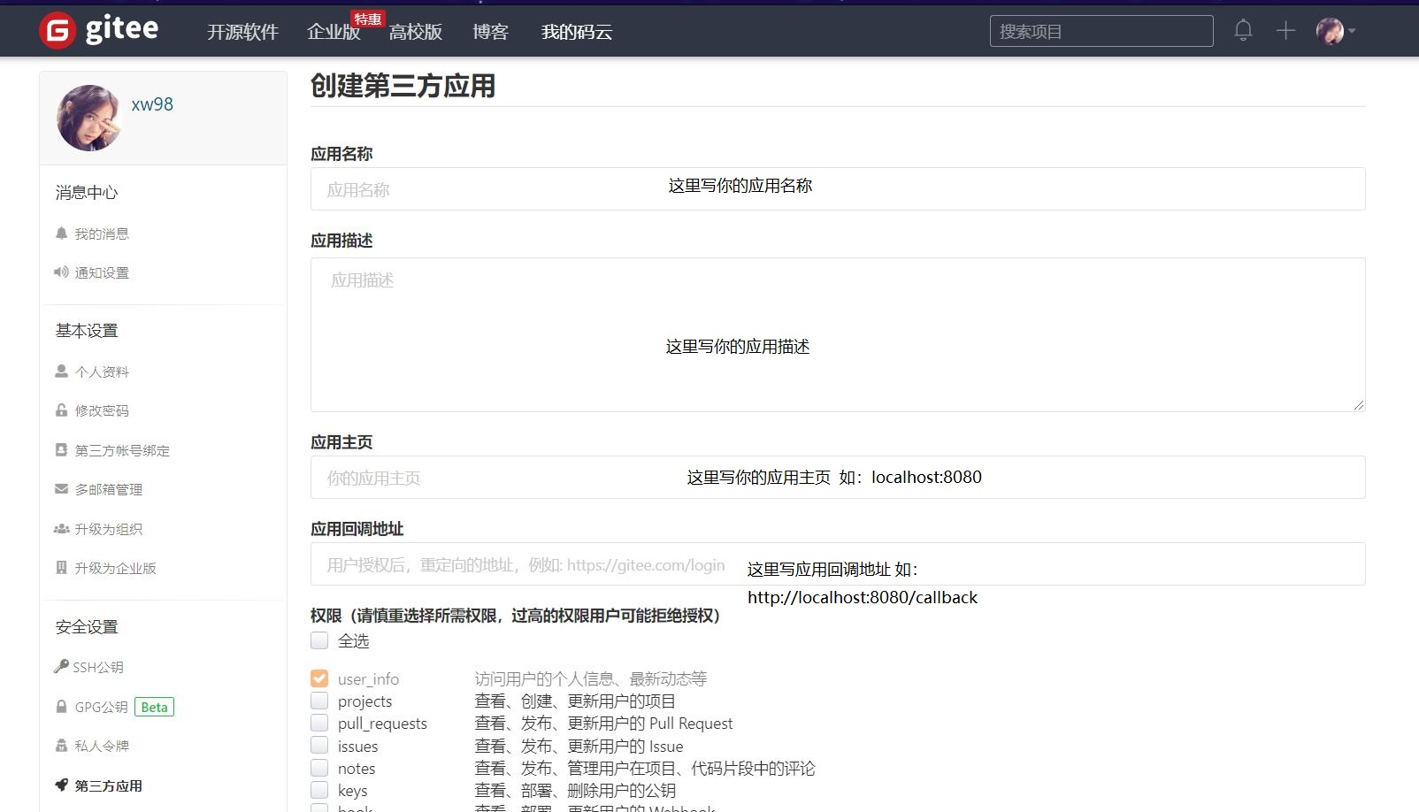Click the plus icon to create new
The image size is (1419, 812).
pos(1284,29)
